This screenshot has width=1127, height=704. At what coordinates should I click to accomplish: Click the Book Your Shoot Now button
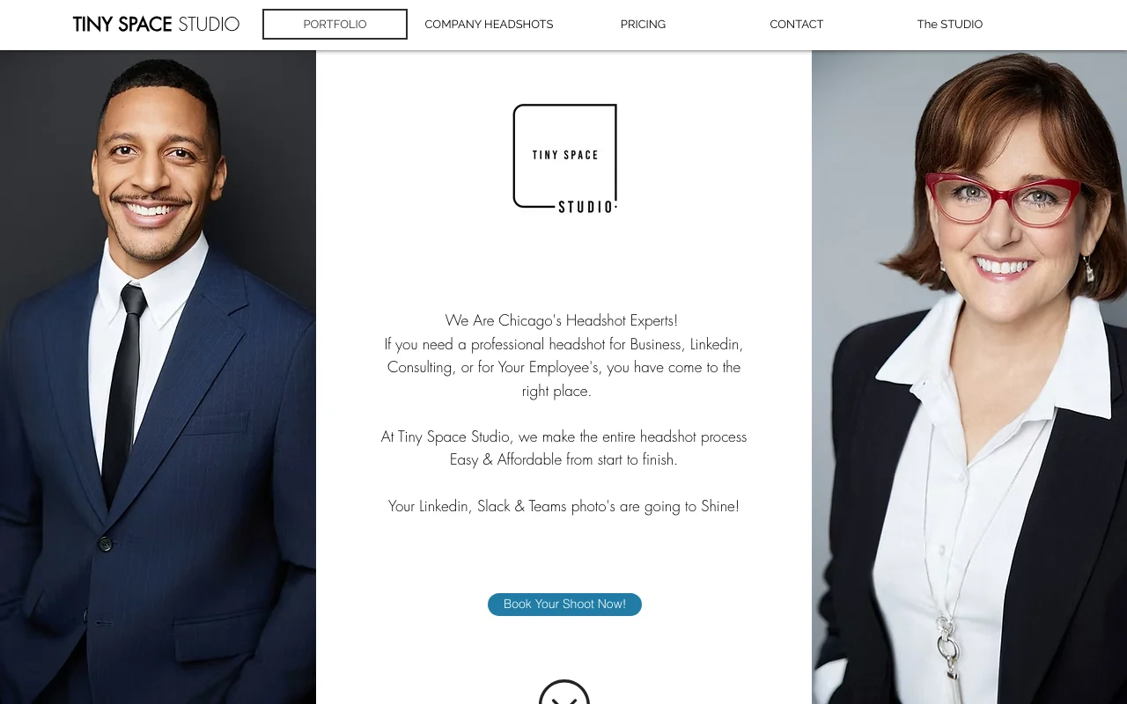(x=564, y=605)
